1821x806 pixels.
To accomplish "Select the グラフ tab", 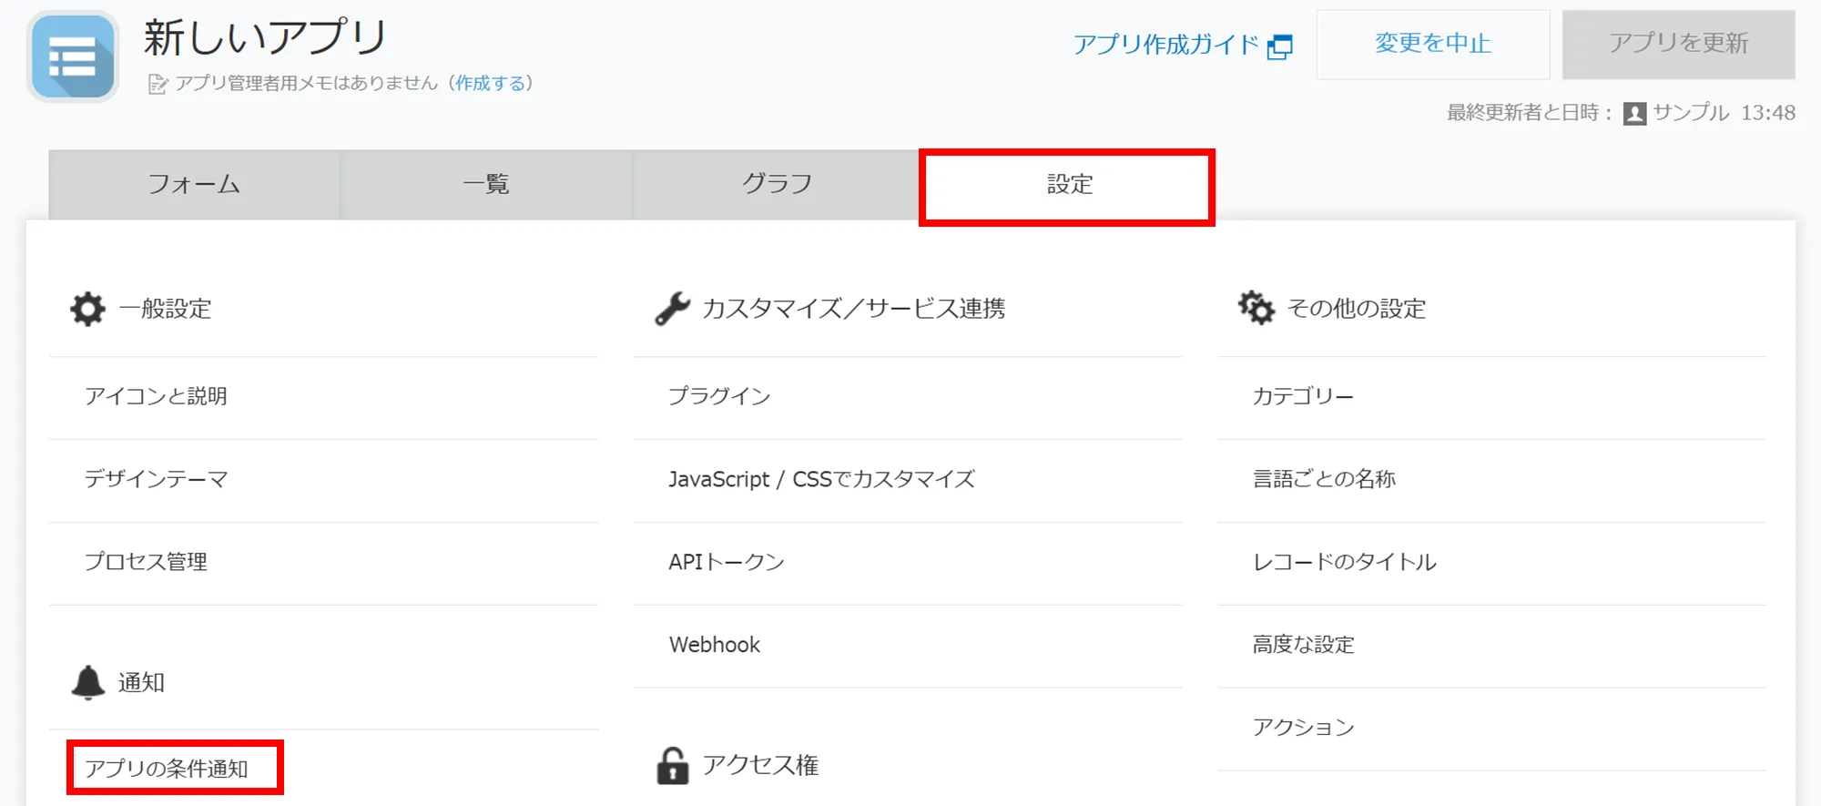I will [x=777, y=185].
